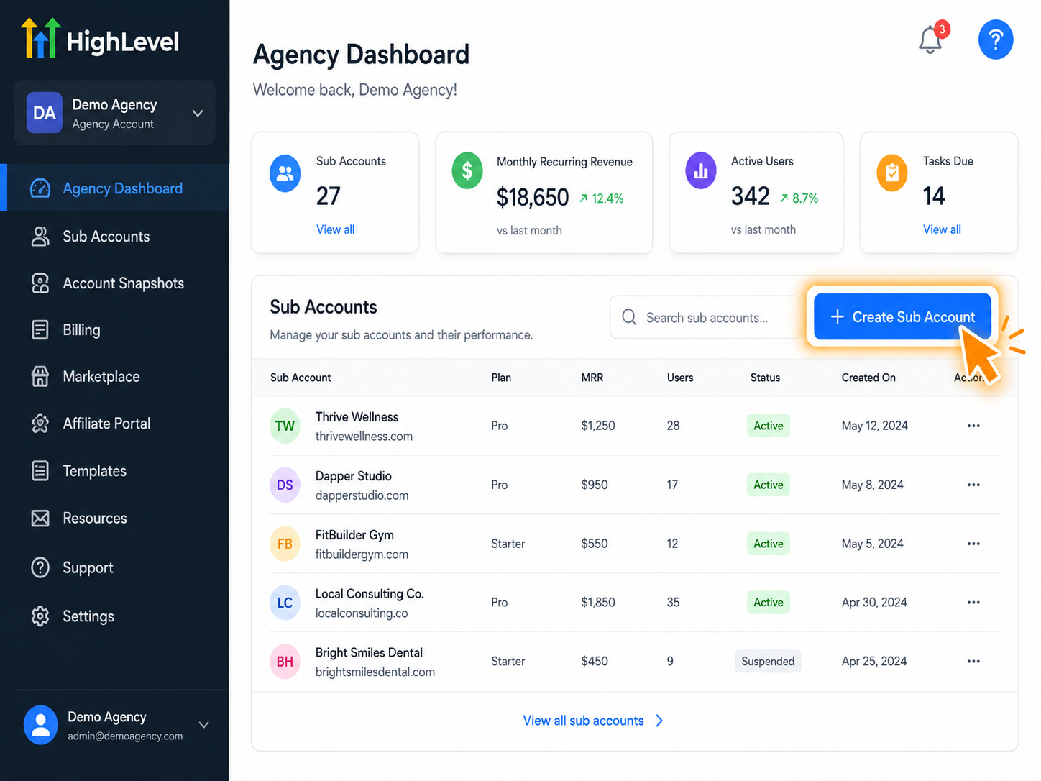Click the LC avatar of Local Consulting
The image size is (1041, 781).
click(285, 603)
